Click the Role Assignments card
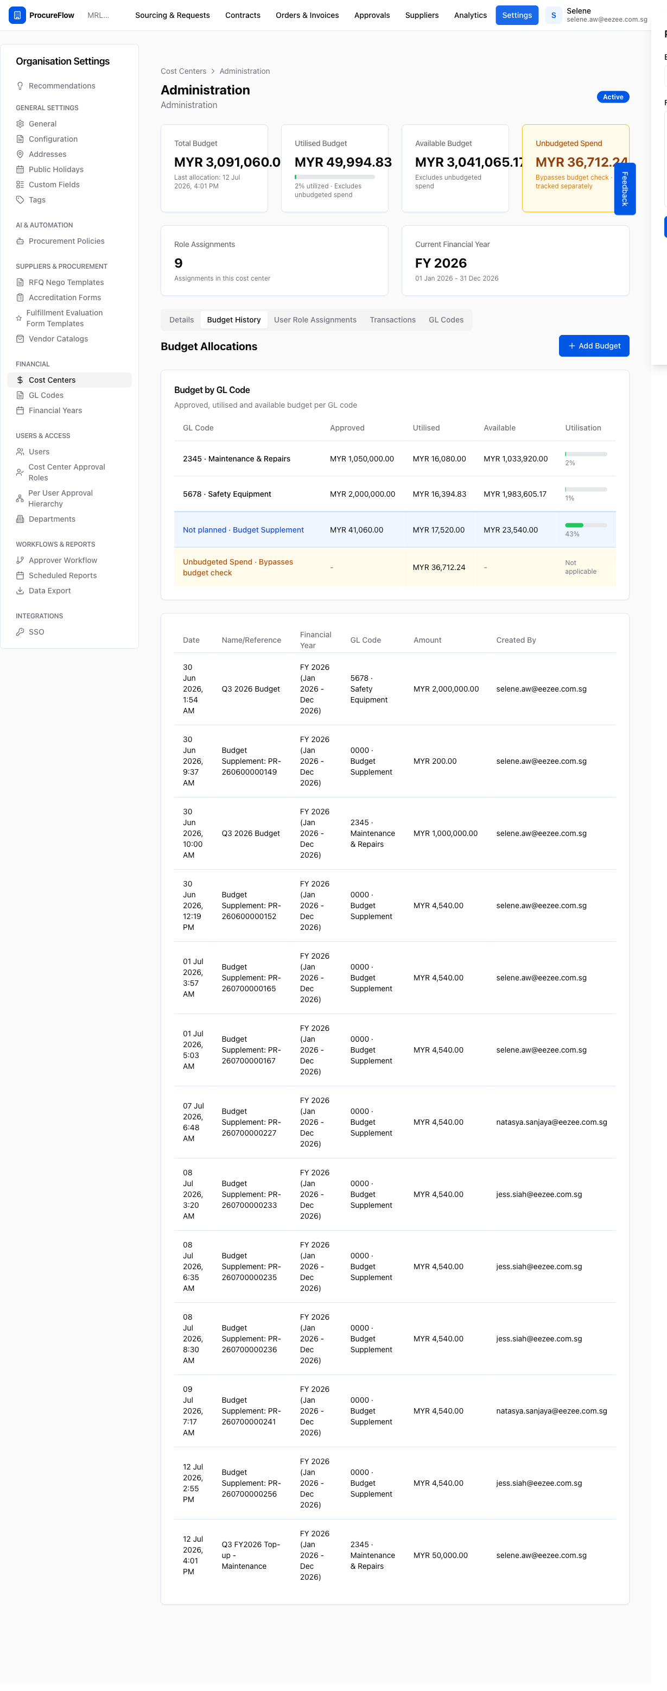Image resolution: width=667 pixels, height=1691 pixels. 275,261
